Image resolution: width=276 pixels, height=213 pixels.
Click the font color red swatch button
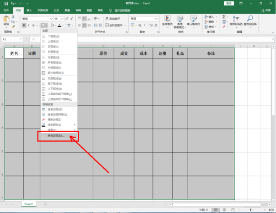[x=60, y=25]
